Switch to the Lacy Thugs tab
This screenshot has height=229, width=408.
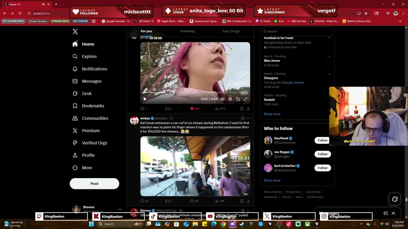tap(231, 31)
